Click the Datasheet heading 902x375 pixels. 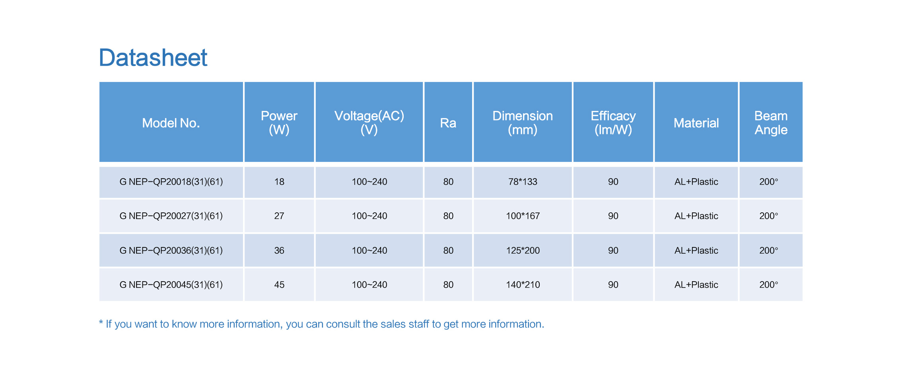[153, 58]
